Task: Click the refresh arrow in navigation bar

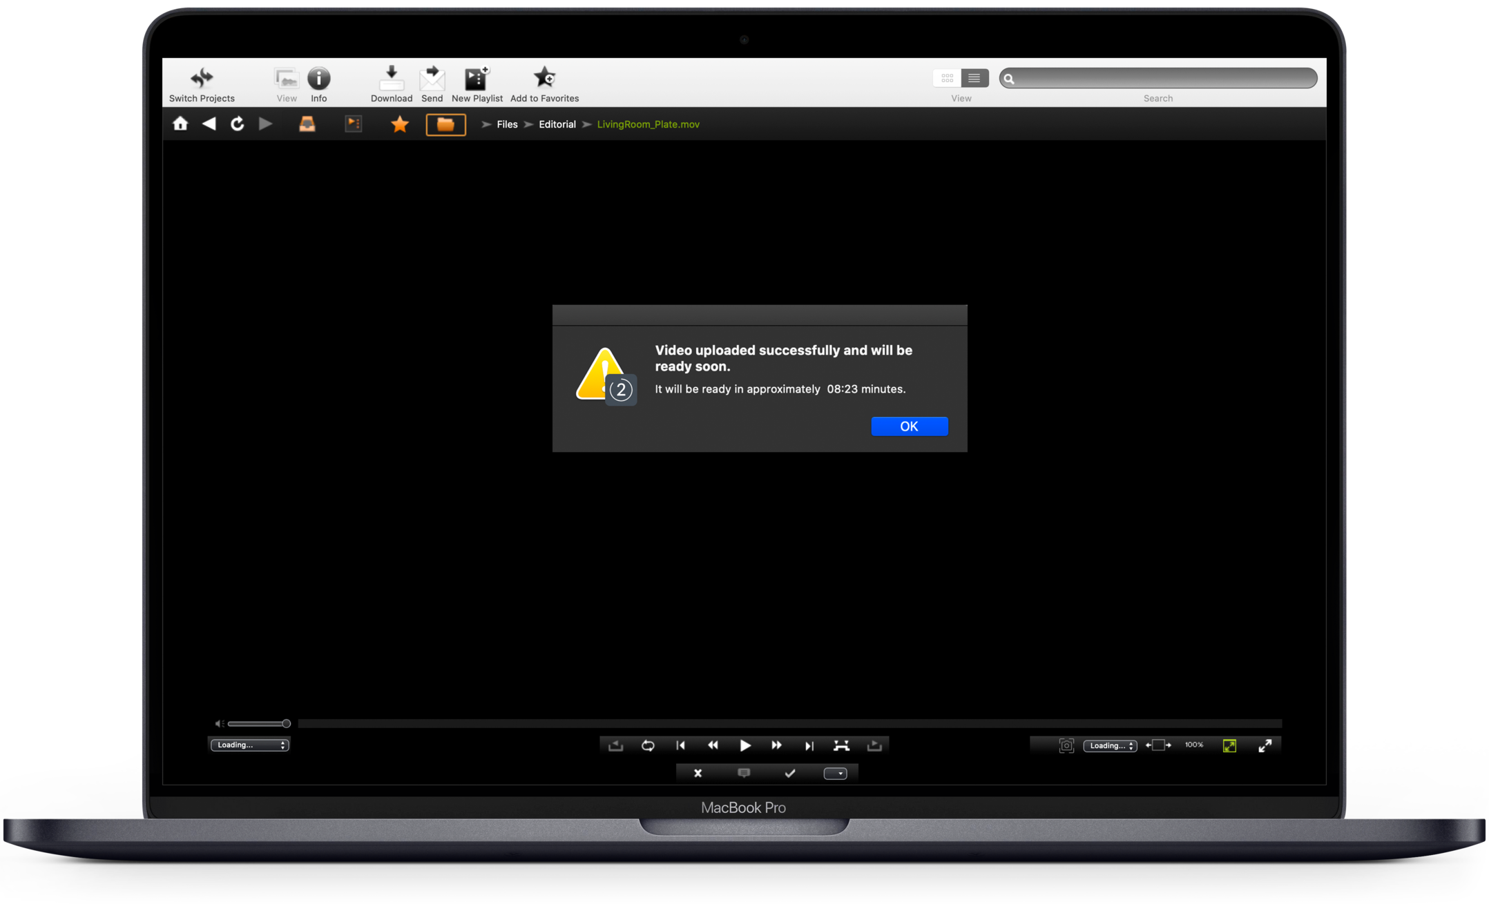Action: click(x=237, y=124)
